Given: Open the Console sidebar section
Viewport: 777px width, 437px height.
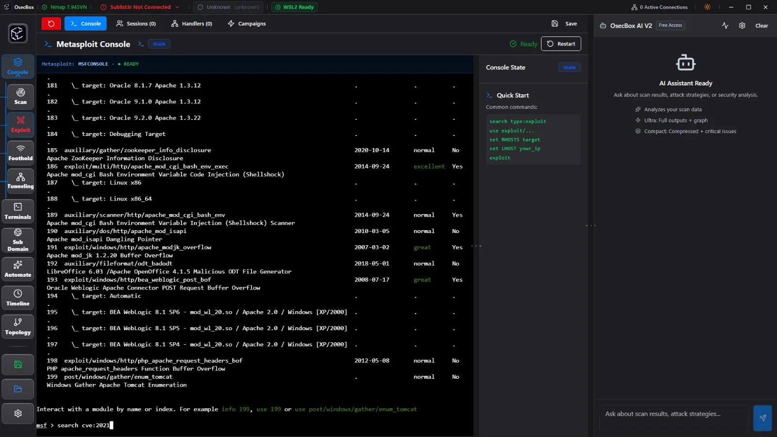Looking at the screenshot, I should 18,67.
